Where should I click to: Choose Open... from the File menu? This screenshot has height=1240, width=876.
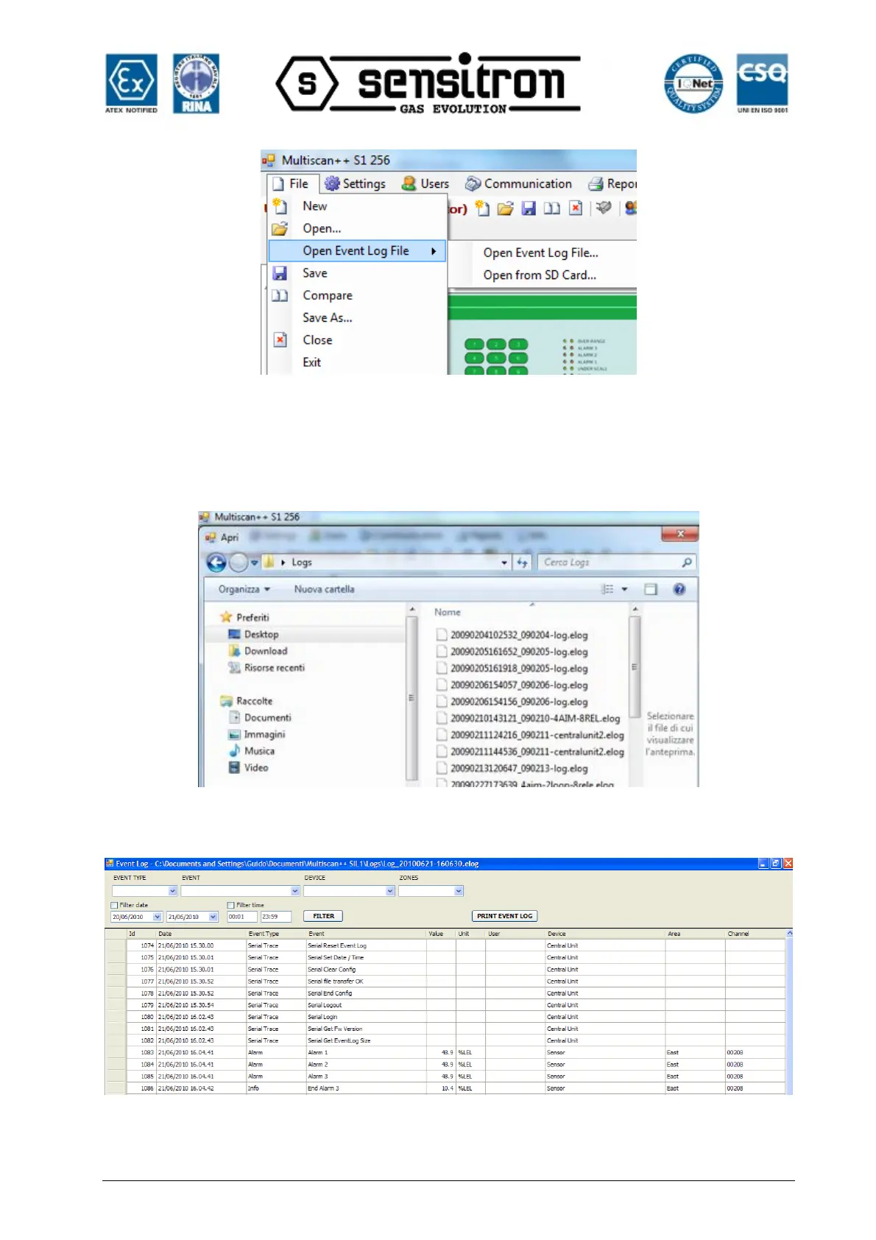pos(322,228)
